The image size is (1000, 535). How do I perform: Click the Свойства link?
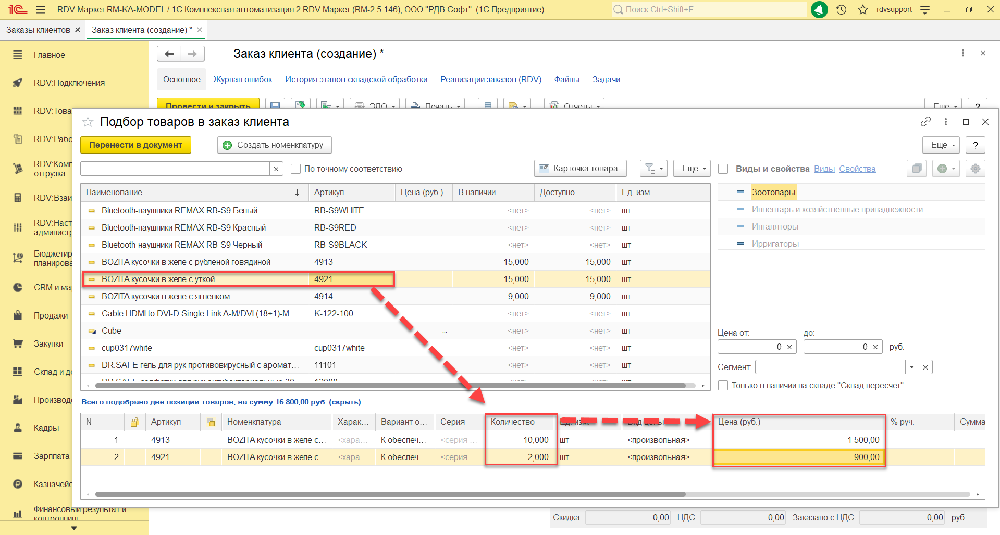[x=857, y=169]
